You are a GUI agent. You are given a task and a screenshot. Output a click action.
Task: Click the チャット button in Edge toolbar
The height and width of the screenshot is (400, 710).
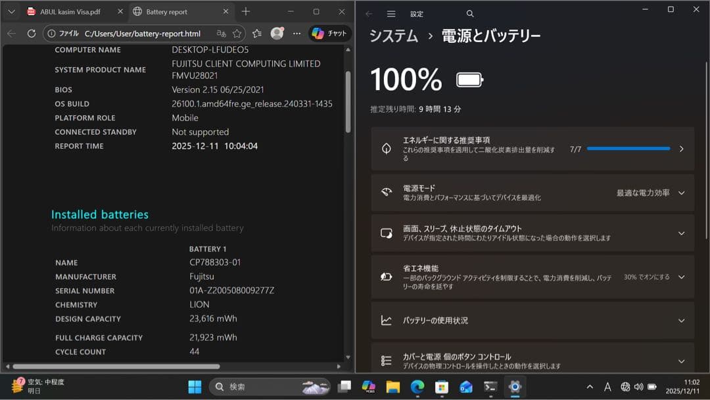329,33
